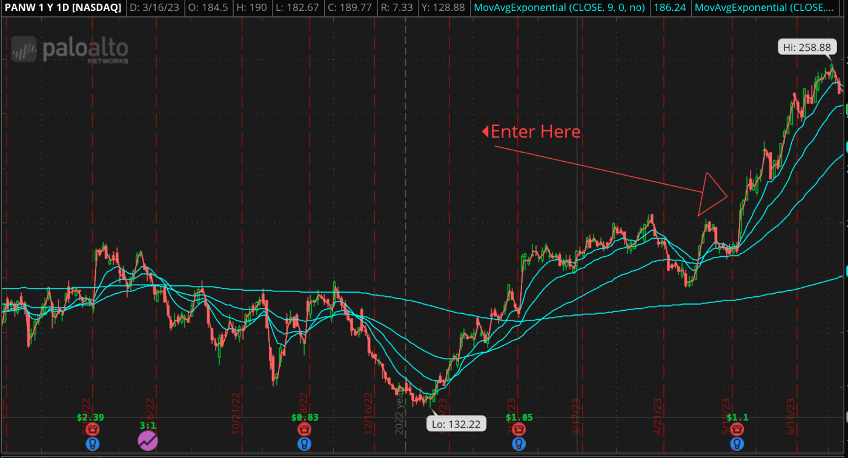Click the red earnings phone icon under $2.39
This screenshot has height=458, width=848.
tap(93, 430)
